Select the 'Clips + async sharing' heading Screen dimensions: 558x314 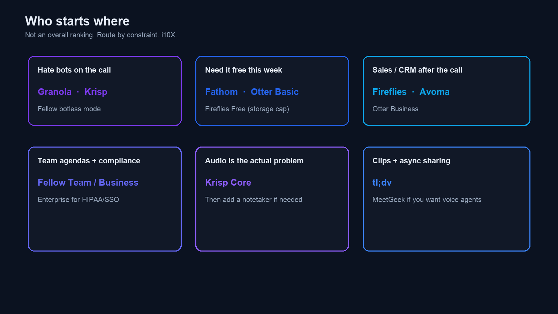(411, 160)
